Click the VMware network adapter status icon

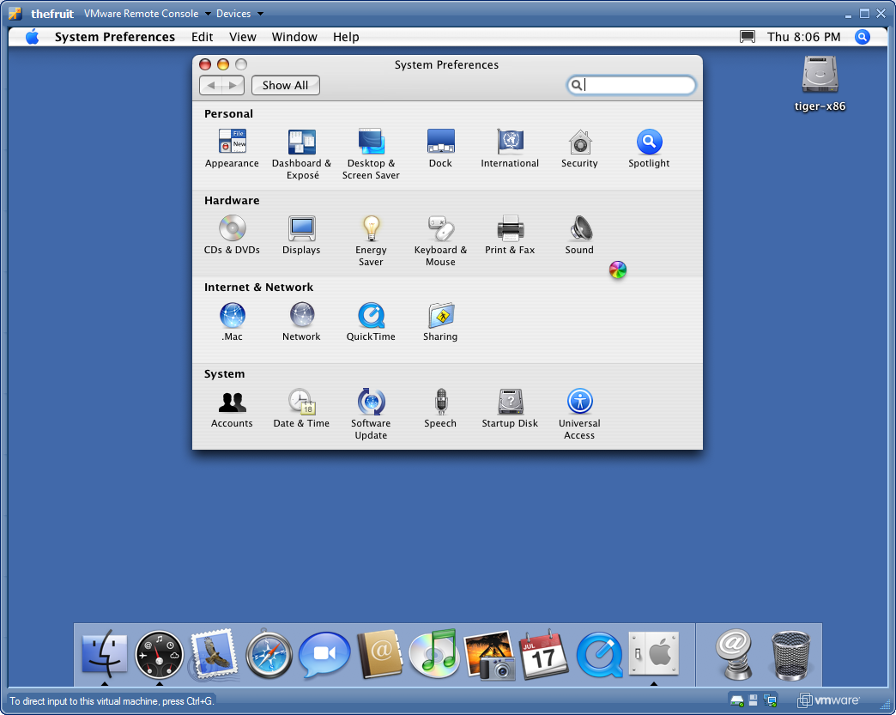click(x=771, y=700)
